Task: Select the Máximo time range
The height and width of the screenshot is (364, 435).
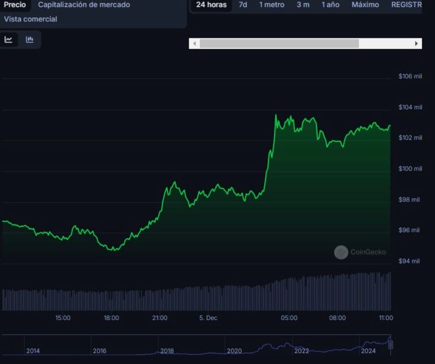Action: [x=365, y=5]
